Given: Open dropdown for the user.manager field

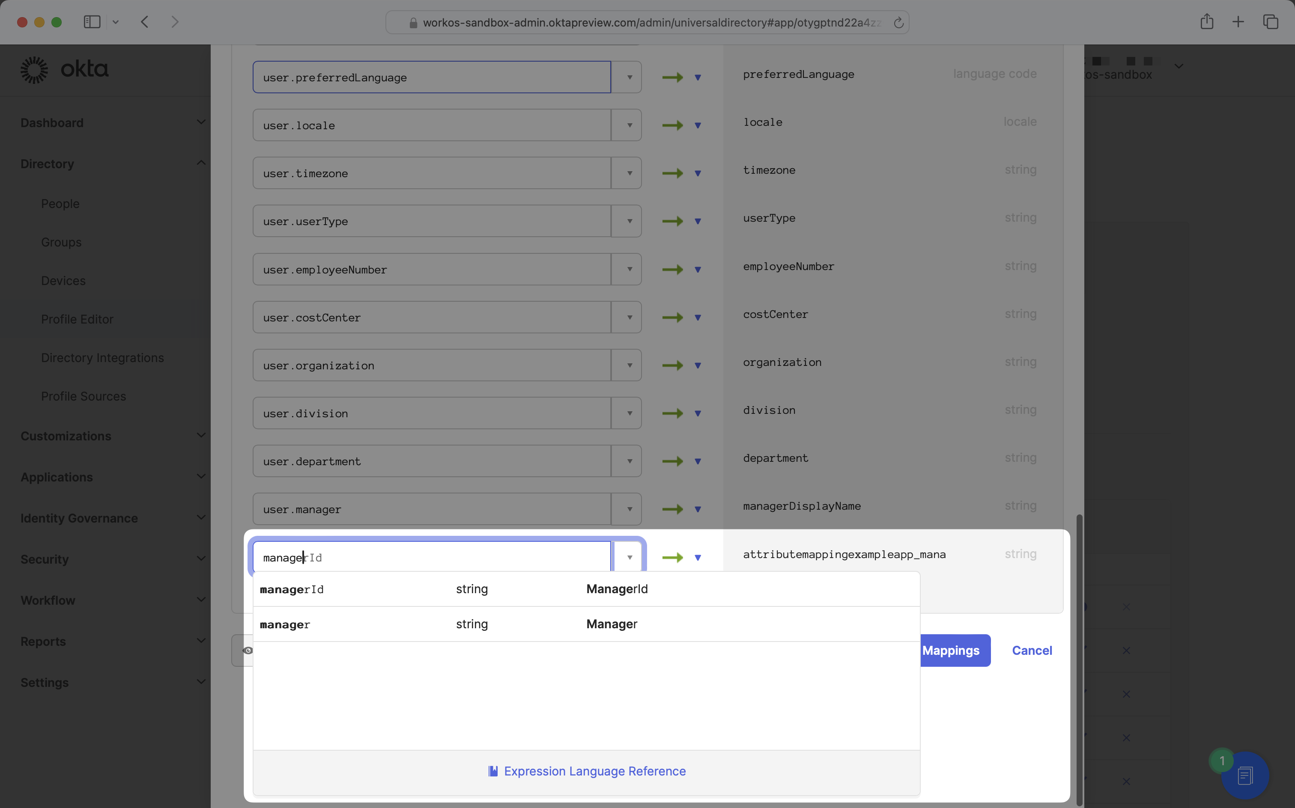Looking at the screenshot, I should (630, 509).
